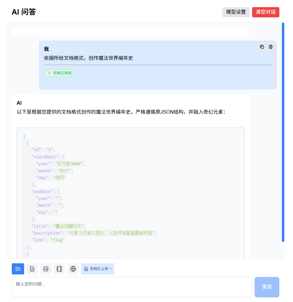
Task: Delete the user message with trash icon
Action: 271,47
